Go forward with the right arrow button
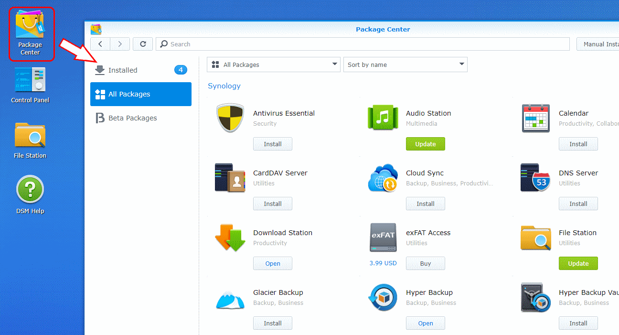The width and height of the screenshot is (619, 335). (x=120, y=44)
